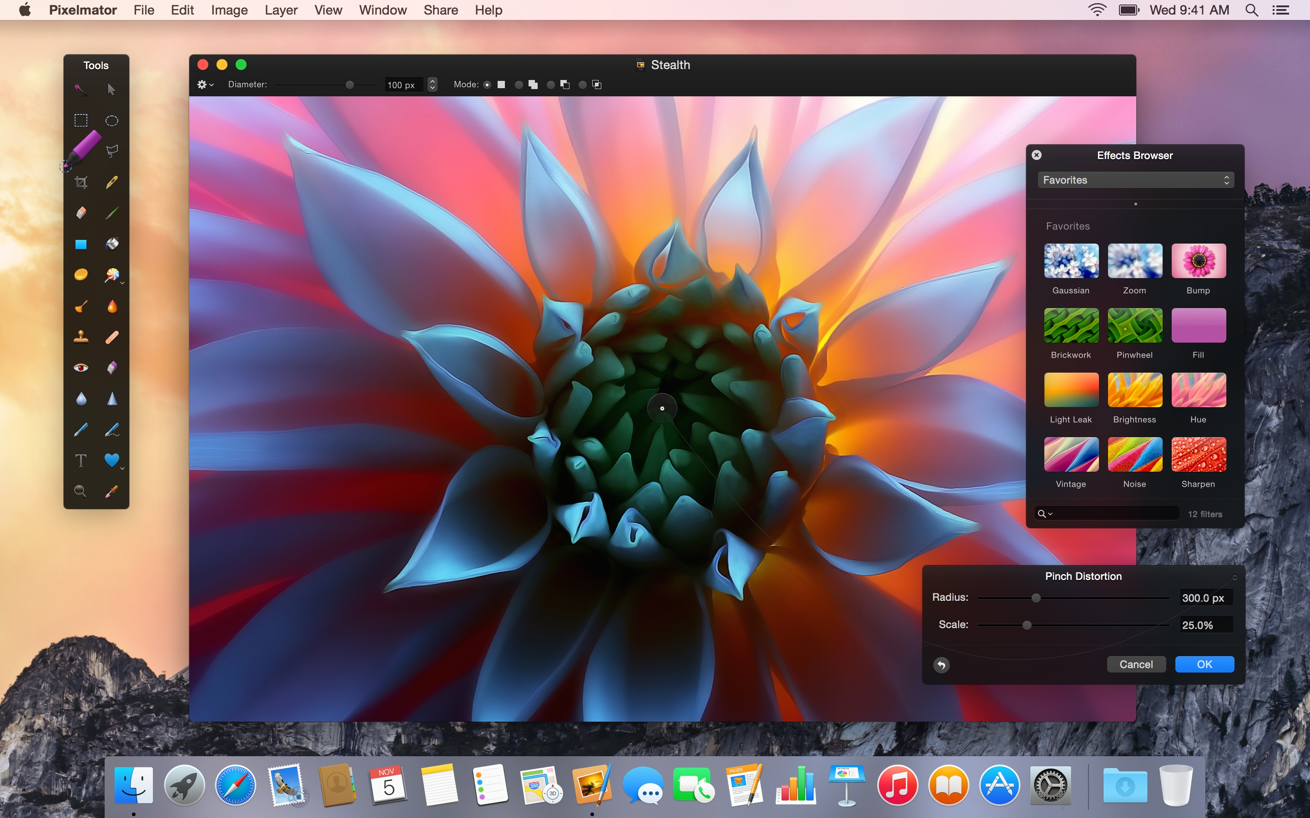Select the Zoom tool
1310x818 pixels.
coord(80,490)
